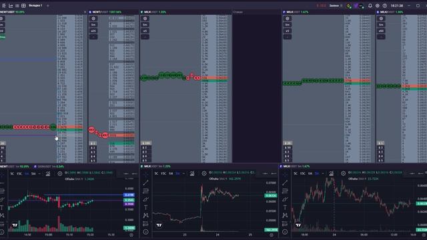Select the grid layout icon in top toolbar
The height and width of the screenshot is (240, 427).
point(23,5)
